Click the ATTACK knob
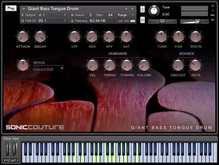The height and width of the screenshot is (165, 219). (23, 37)
